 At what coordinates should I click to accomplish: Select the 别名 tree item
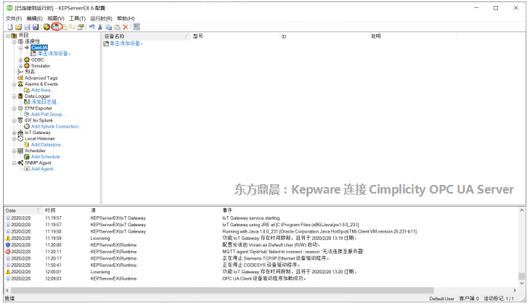[x=30, y=72]
